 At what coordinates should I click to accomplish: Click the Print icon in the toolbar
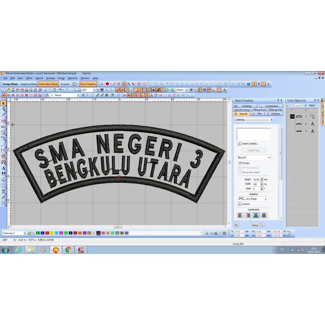pos(27,89)
